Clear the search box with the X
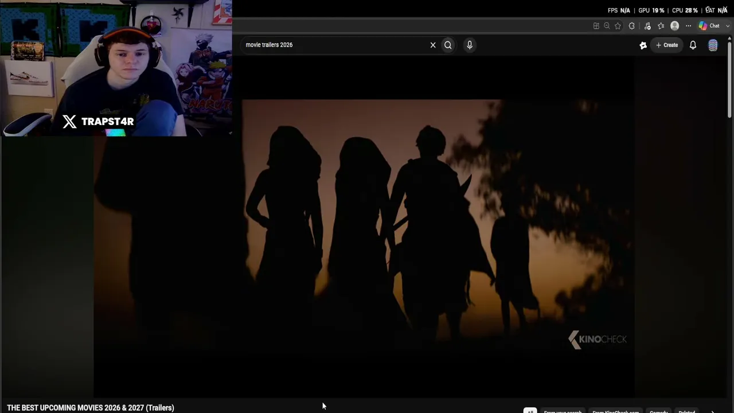 coord(433,45)
